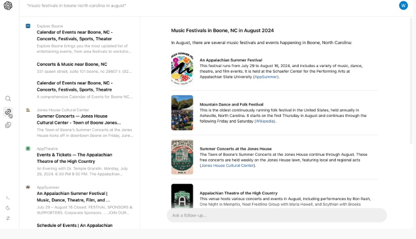Open the user avatar W menu
The height and width of the screenshot is (239, 416).
403,6
